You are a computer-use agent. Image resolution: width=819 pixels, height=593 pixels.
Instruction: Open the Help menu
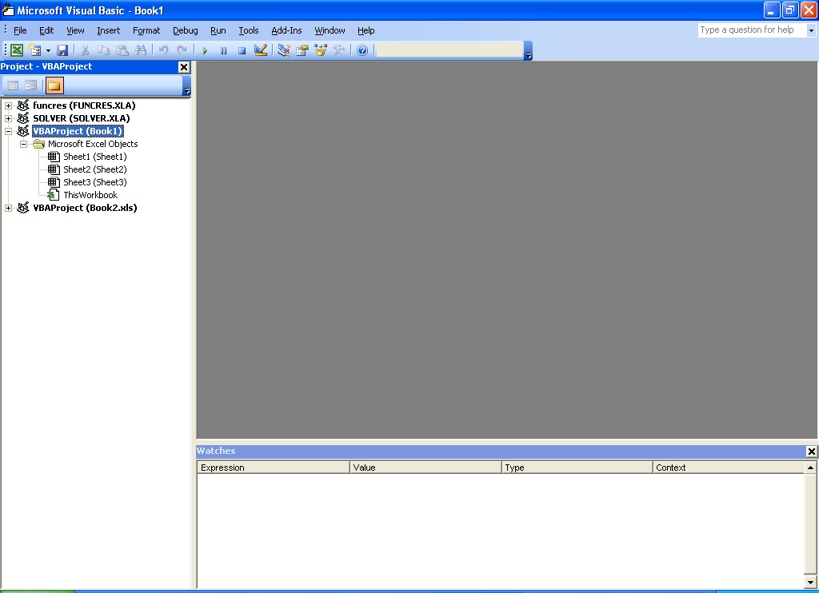(x=366, y=30)
